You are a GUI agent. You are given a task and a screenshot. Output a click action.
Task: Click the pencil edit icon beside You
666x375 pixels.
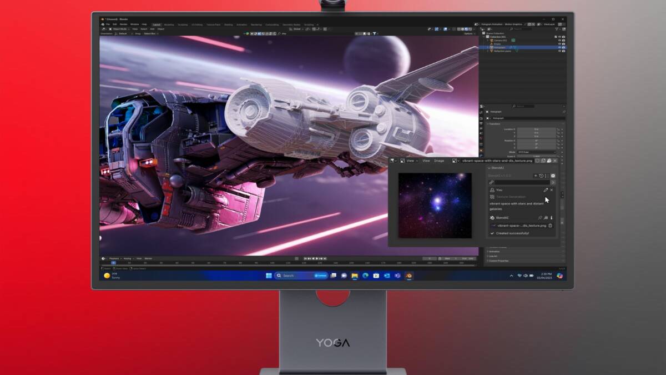coord(546,190)
